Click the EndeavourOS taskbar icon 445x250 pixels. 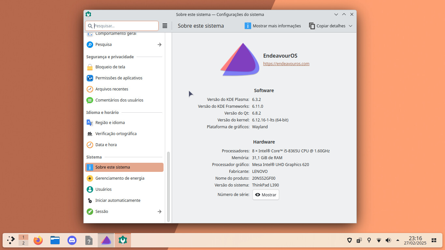pos(106,241)
